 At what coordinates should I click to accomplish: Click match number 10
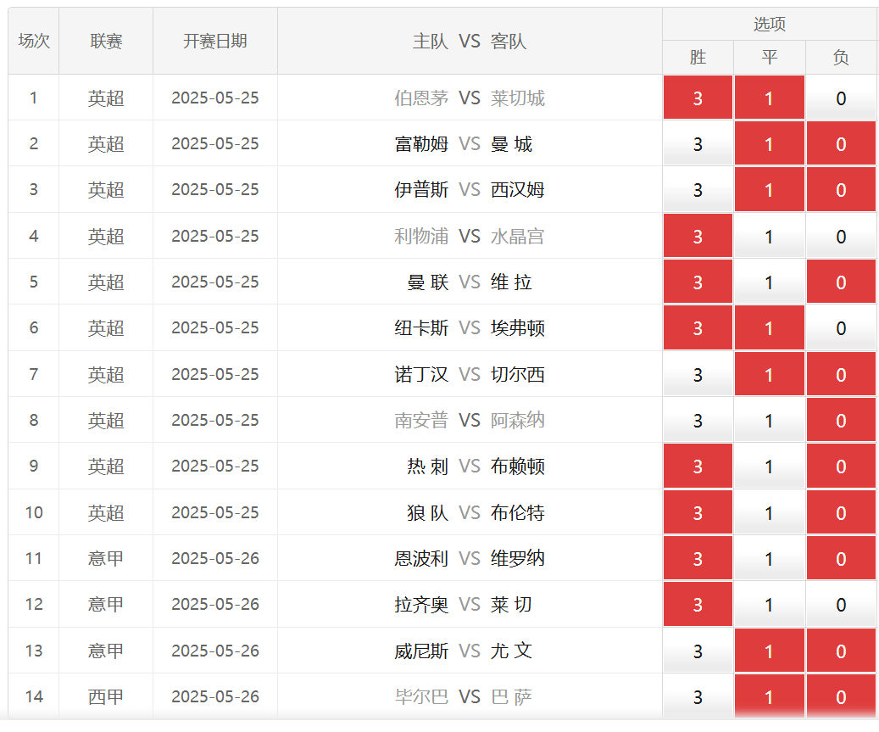(x=34, y=512)
